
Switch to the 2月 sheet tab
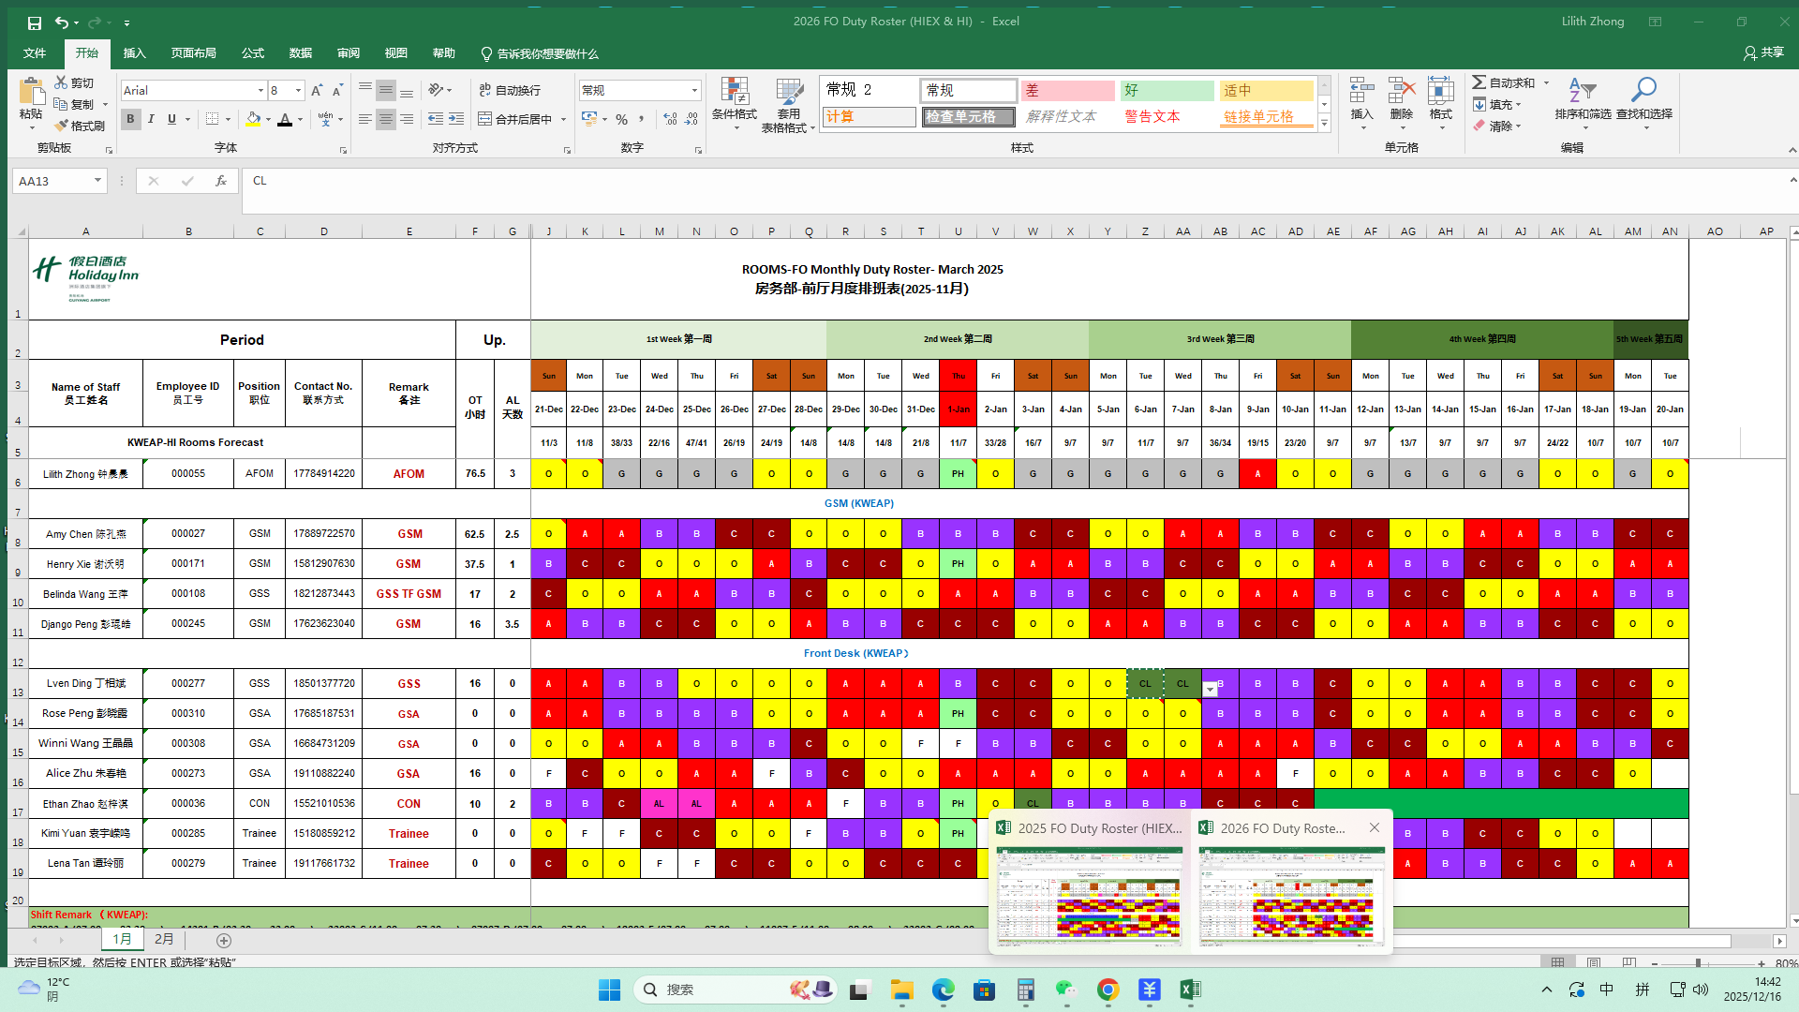point(164,939)
